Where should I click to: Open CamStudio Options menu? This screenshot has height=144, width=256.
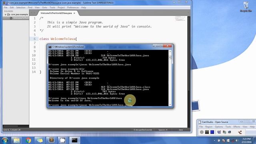coord(219,127)
